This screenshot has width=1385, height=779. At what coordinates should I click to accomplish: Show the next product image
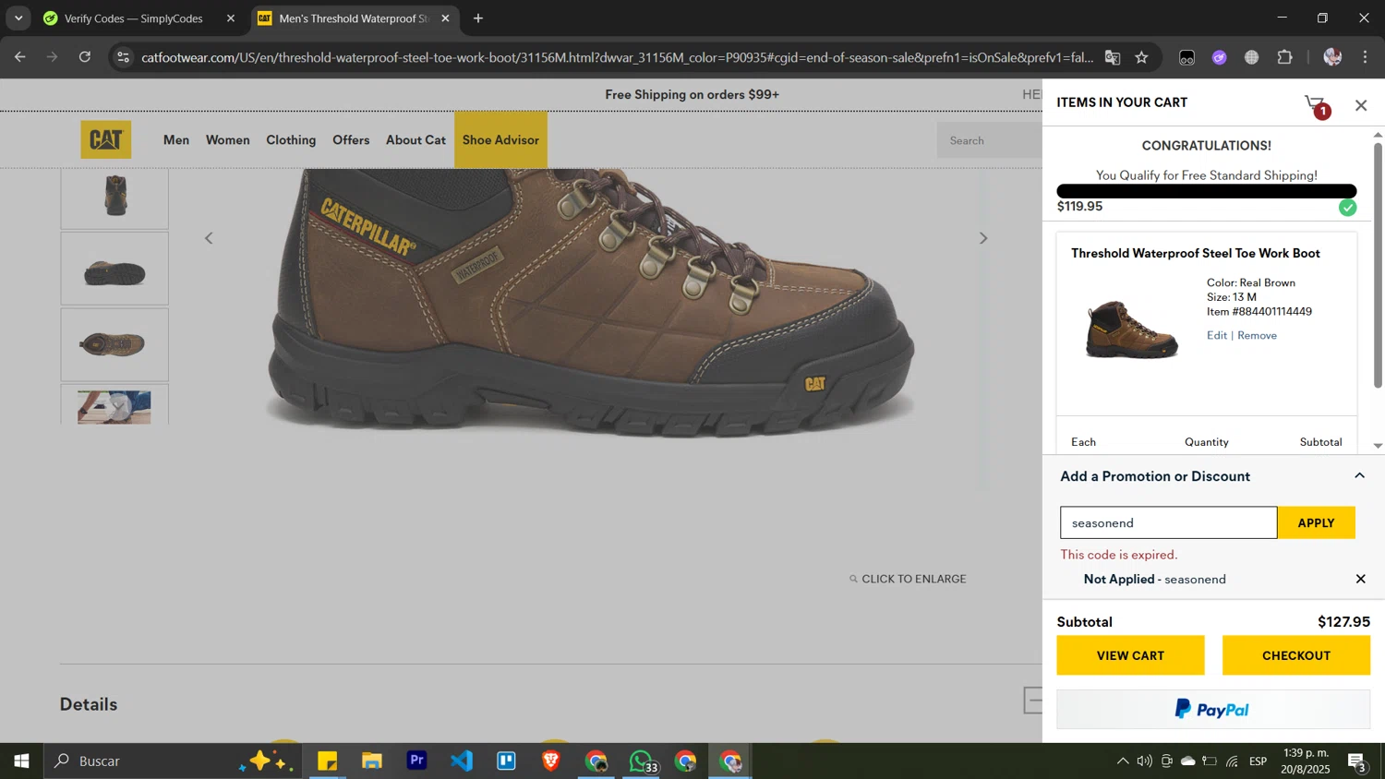point(983,238)
